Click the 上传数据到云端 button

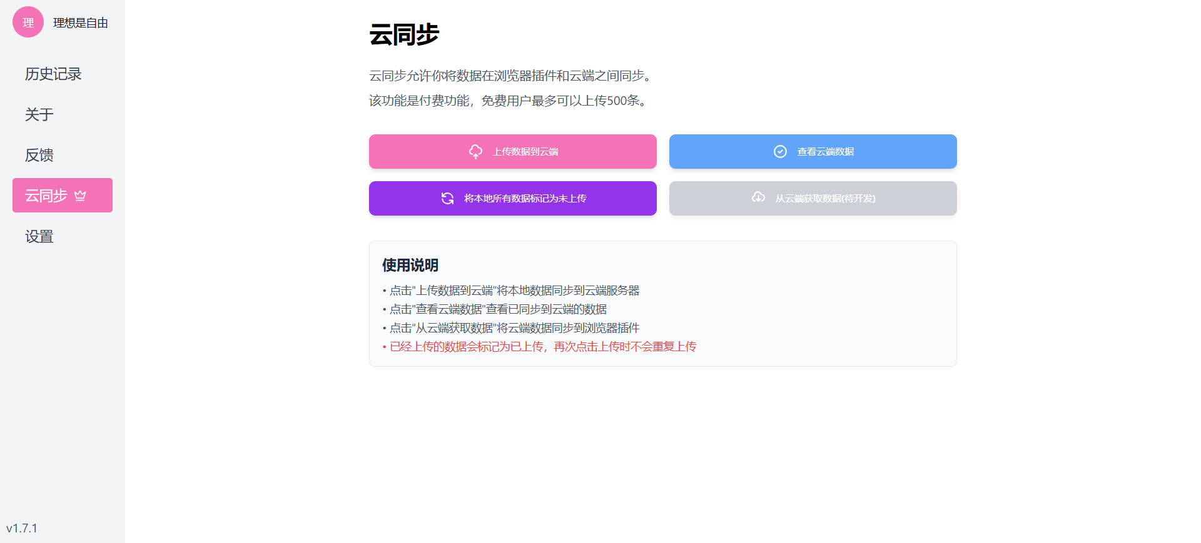513,151
